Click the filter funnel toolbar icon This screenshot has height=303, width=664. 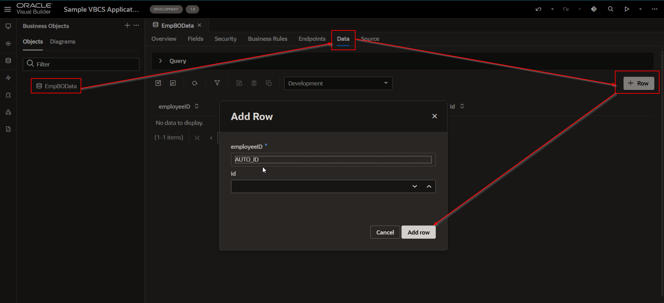click(x=217, y=83)
